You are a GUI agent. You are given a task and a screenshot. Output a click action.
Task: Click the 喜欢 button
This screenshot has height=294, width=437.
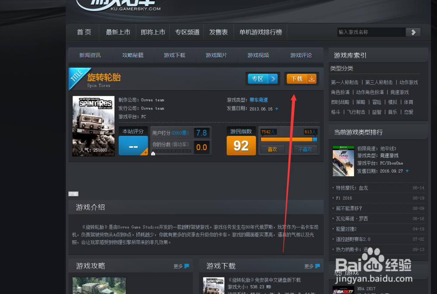coord(272,149)
